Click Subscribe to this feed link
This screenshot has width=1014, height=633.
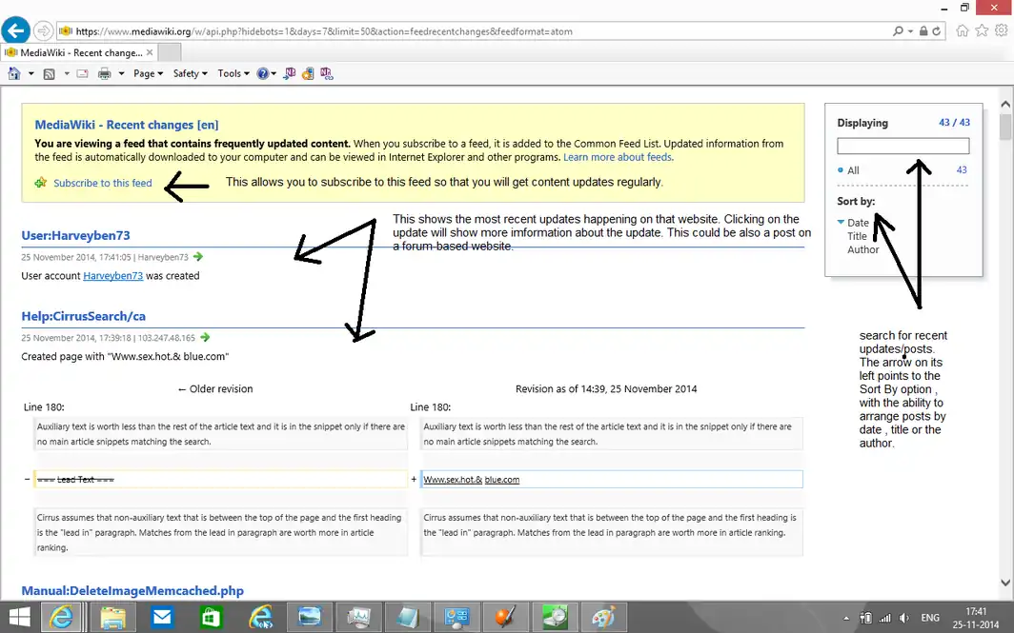point(102,183)
